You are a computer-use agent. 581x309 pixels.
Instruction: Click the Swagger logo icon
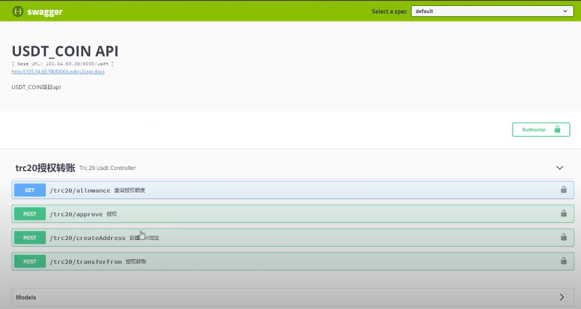(18, 11)
